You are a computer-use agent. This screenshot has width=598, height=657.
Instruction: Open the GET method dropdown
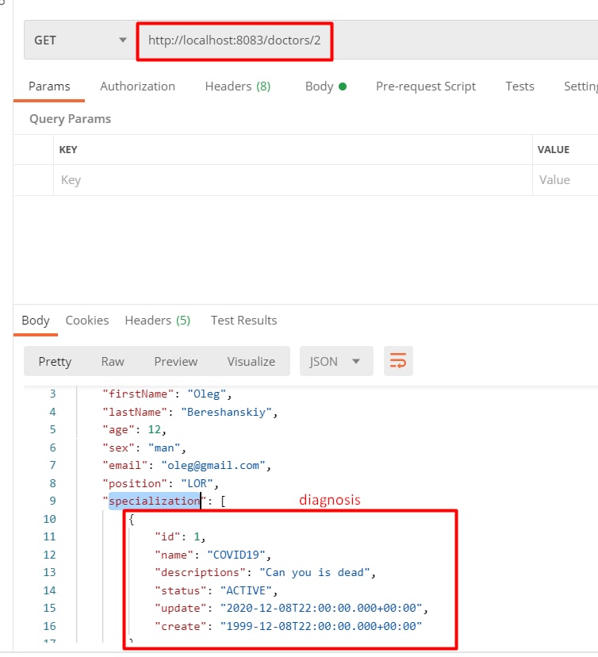79,40
